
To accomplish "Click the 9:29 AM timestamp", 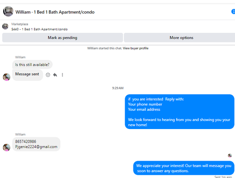I will [x=118, y=88].
